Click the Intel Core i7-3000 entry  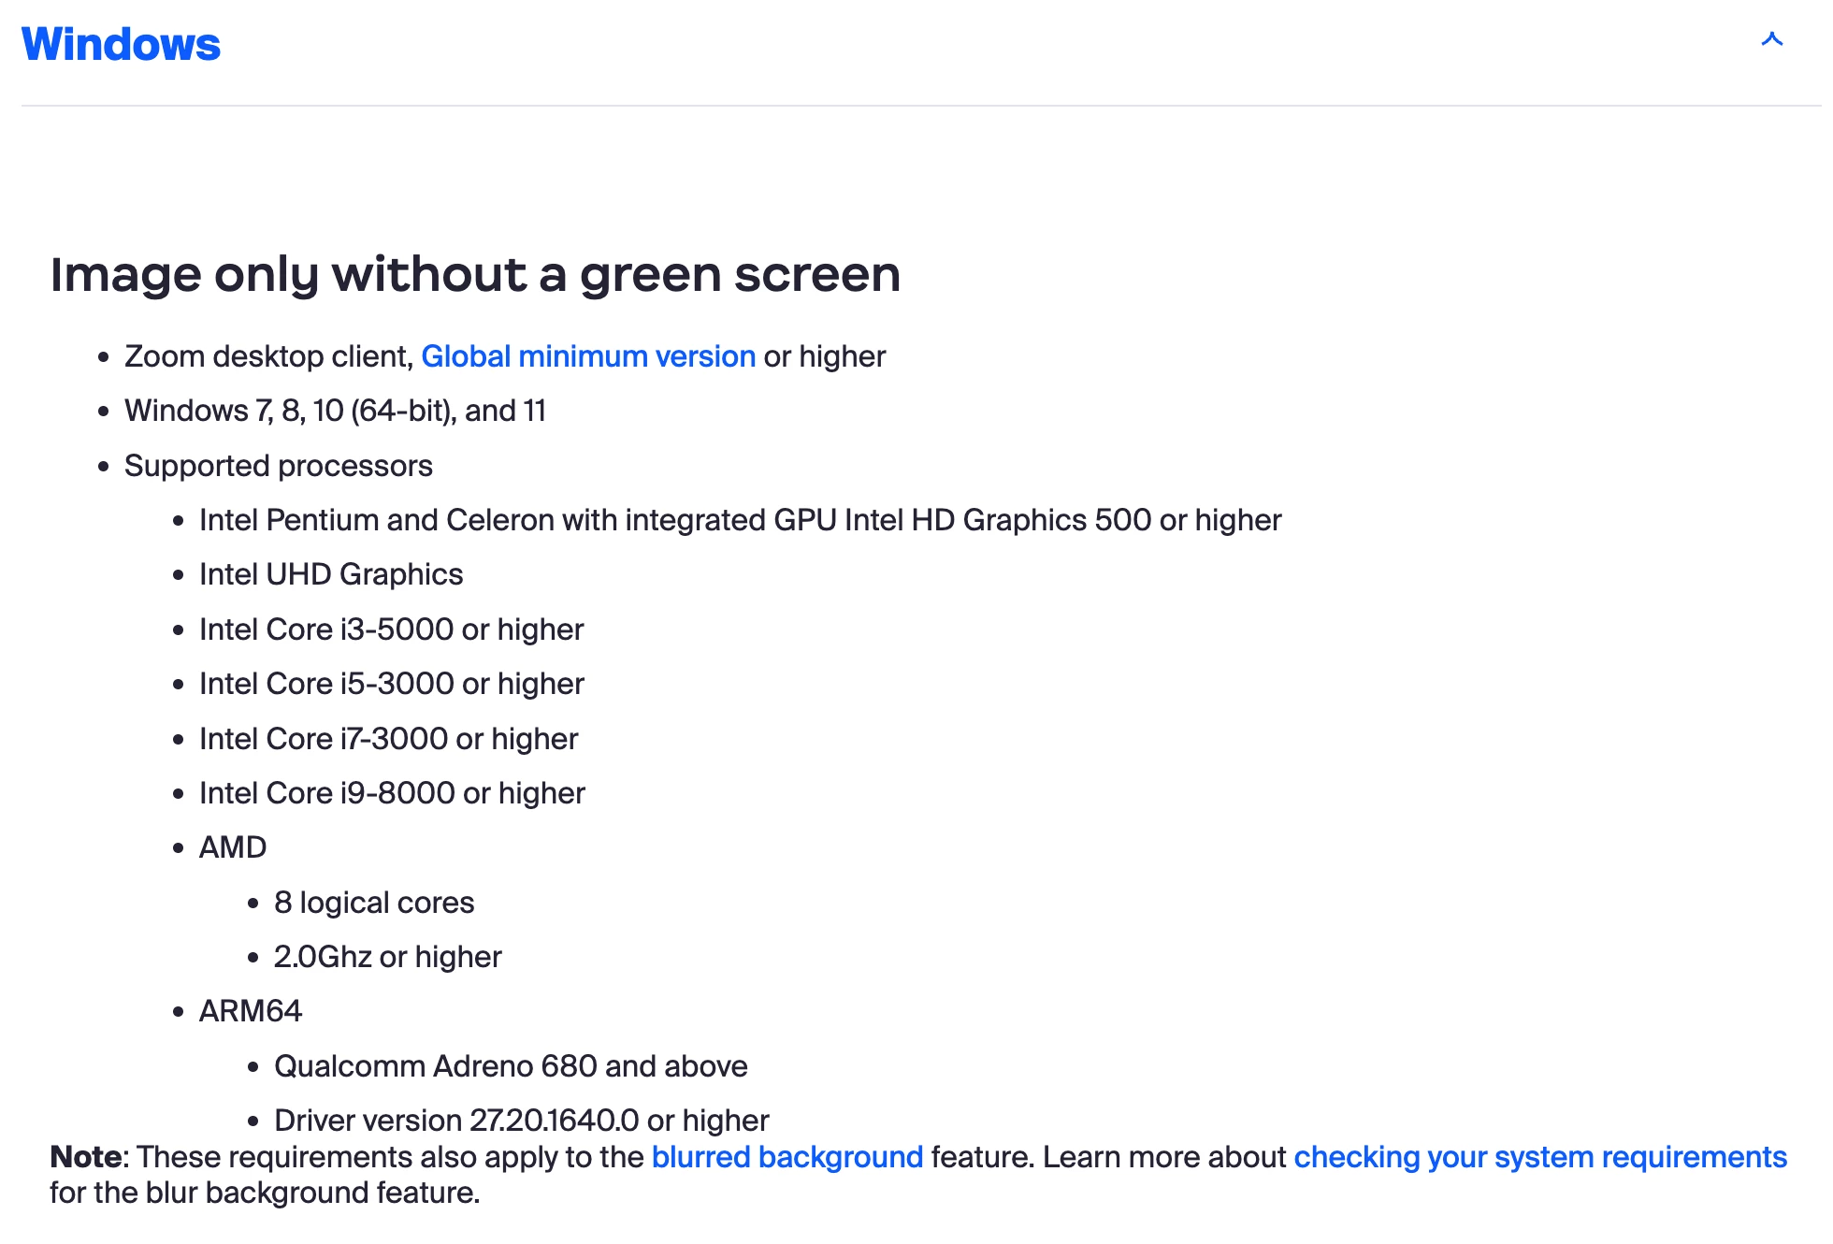387,739
